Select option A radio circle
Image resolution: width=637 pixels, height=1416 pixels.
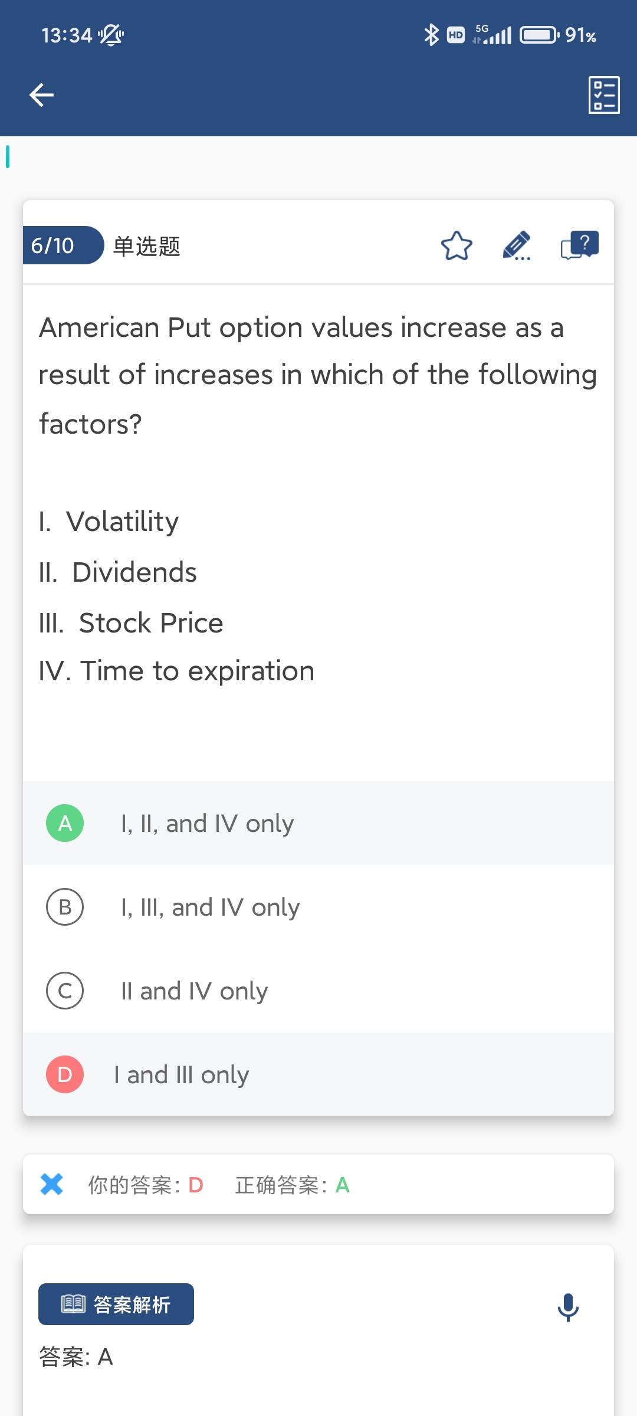(x=65, y=823)
